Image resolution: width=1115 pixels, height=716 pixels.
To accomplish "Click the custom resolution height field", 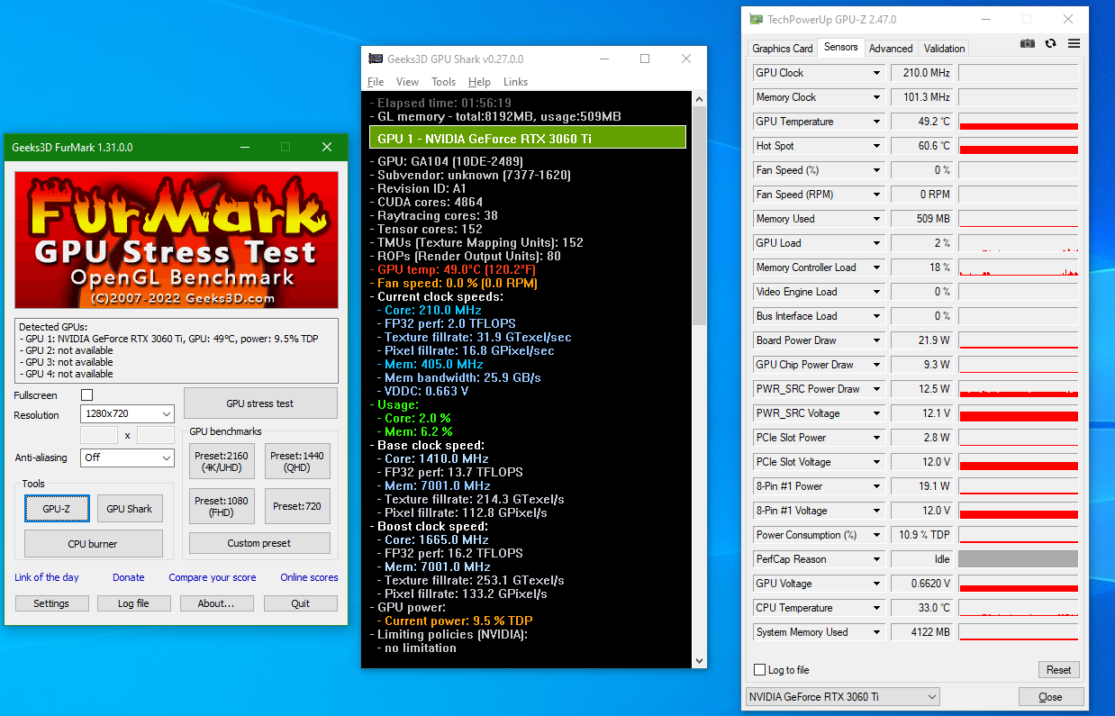I will [155, 436].
